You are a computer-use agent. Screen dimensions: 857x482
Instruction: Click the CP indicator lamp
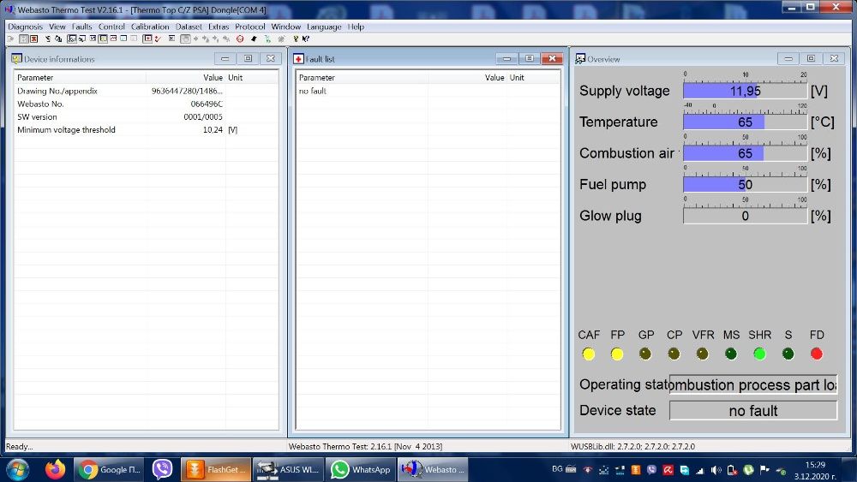(674, 354)
